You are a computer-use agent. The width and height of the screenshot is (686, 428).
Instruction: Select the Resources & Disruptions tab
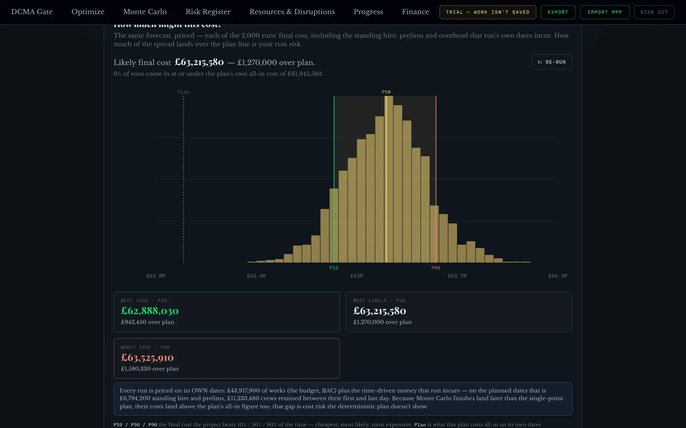[x=292, y=12]
